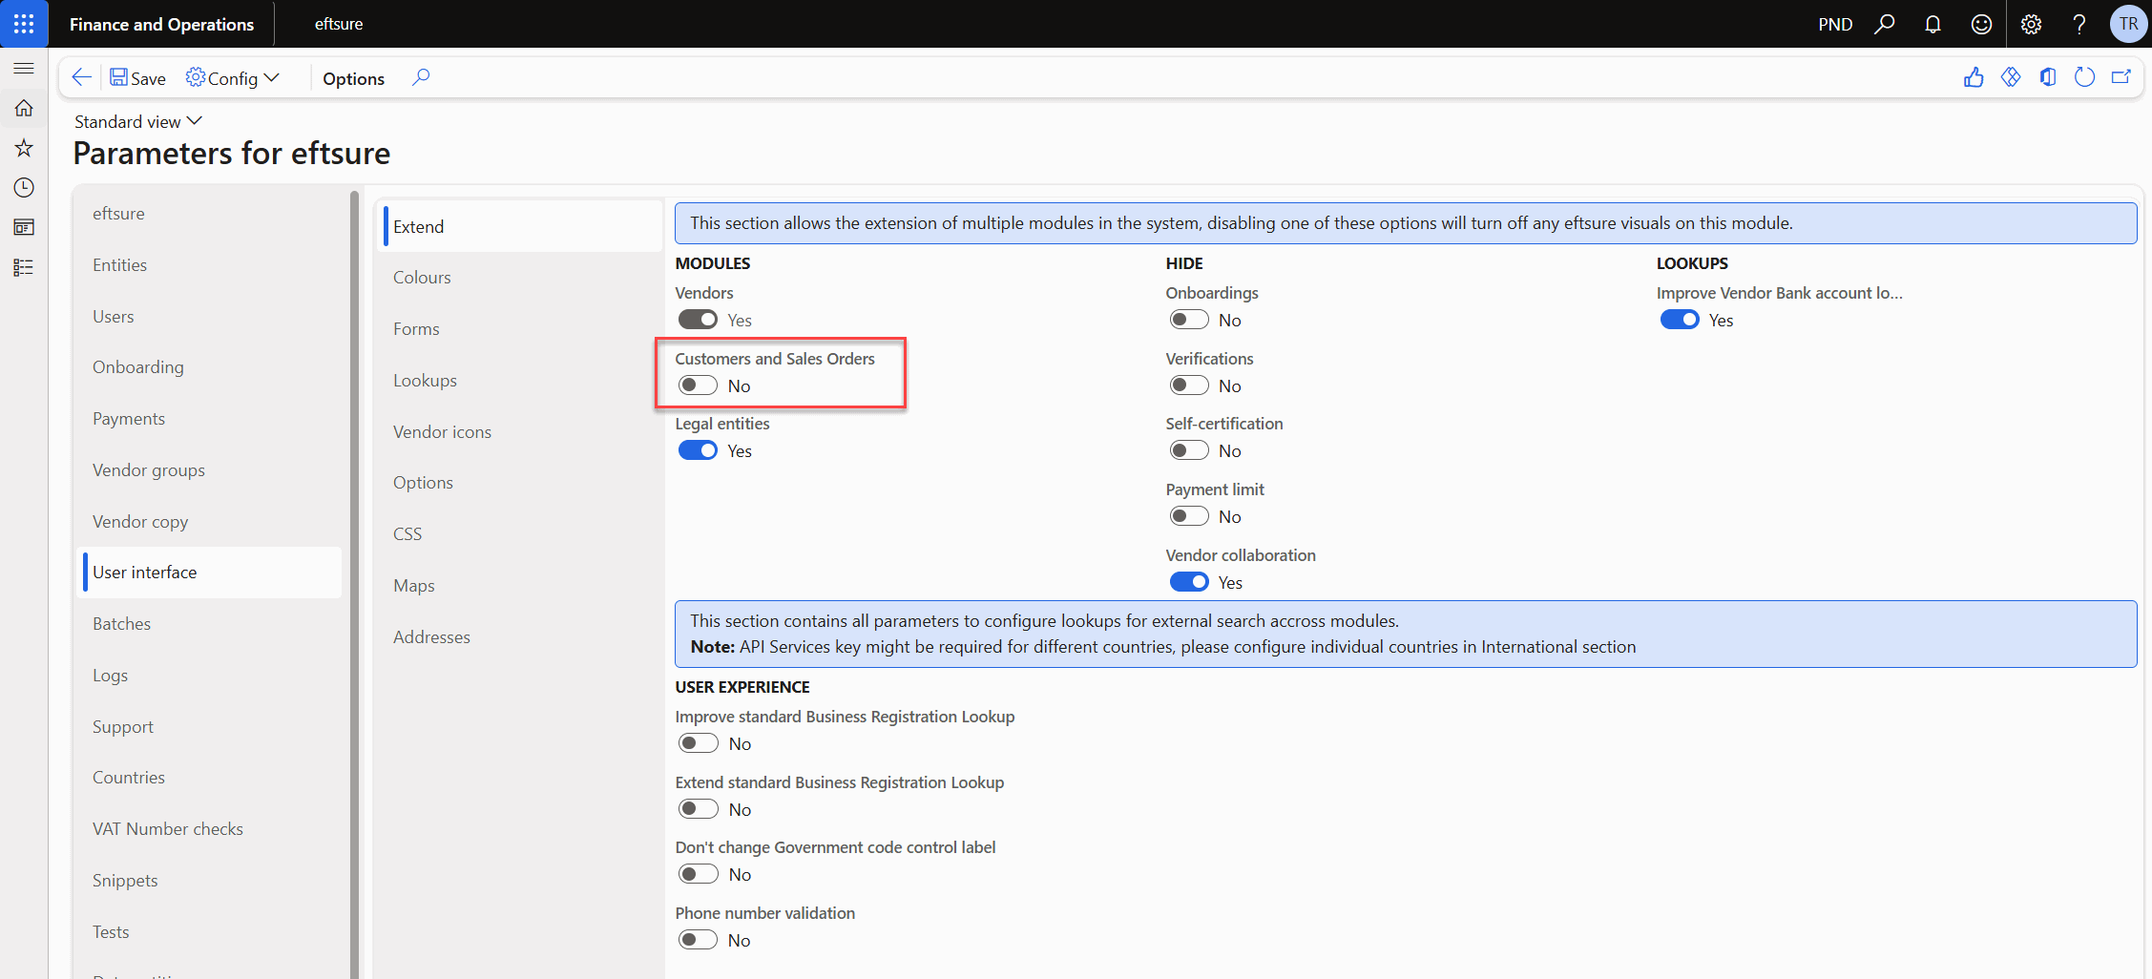Select the Maps tab
This screenshot has height=979, width=2152.
point(520,586)
